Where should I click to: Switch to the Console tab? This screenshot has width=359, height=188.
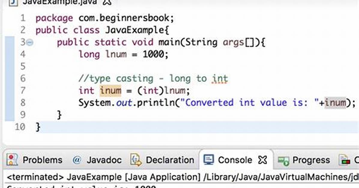pyautogui.click(x=235, y=160)
